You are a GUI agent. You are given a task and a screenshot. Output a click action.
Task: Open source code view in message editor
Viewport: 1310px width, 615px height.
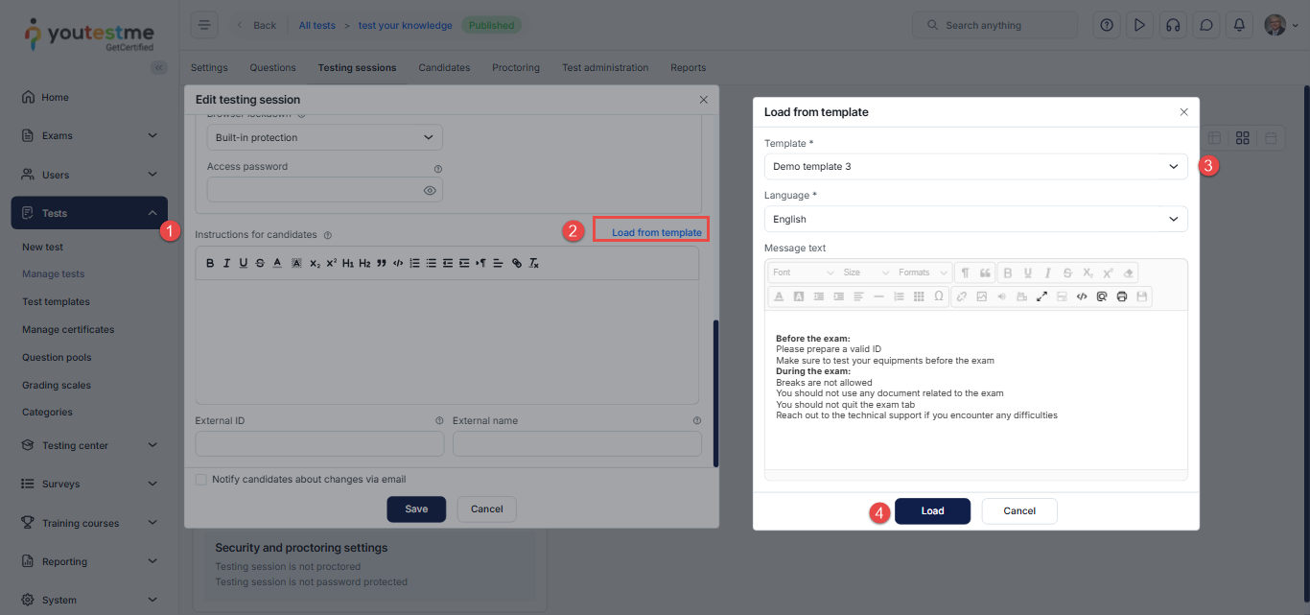click(1082, 296)
